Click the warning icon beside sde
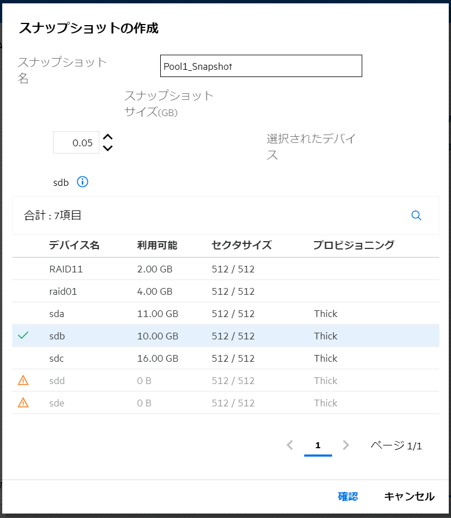 (x=23, y=403)
